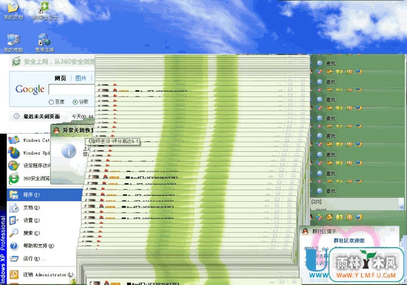The height and width of the screenshot is (285, 407).
Task: Select the 百度 radio button
Action: [51, 102]
